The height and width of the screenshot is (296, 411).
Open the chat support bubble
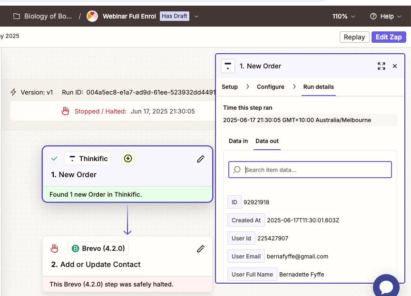point(386,287)
